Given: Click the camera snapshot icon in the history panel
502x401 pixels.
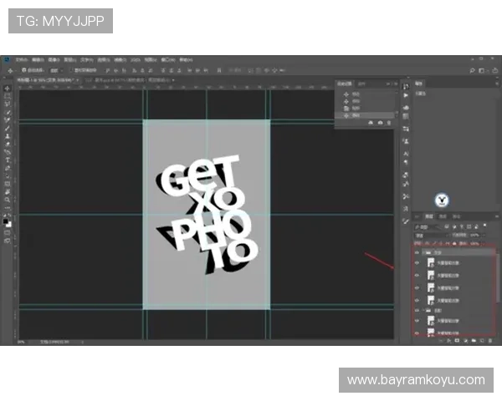Looking at the screenshot, I should pos(381,123).
